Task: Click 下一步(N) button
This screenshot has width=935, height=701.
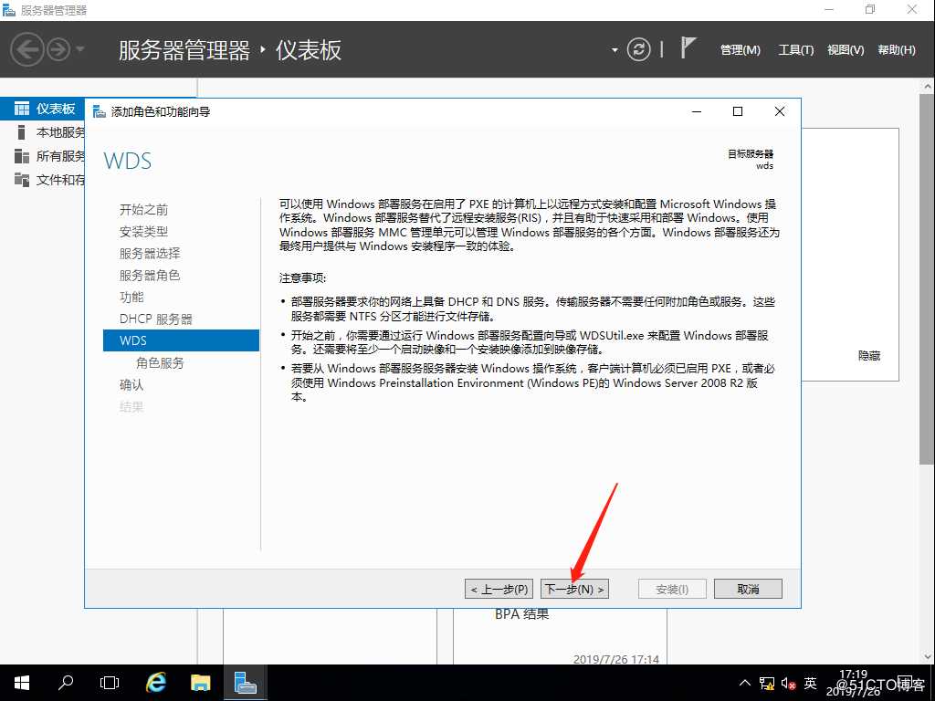Action: coord(574,589)
